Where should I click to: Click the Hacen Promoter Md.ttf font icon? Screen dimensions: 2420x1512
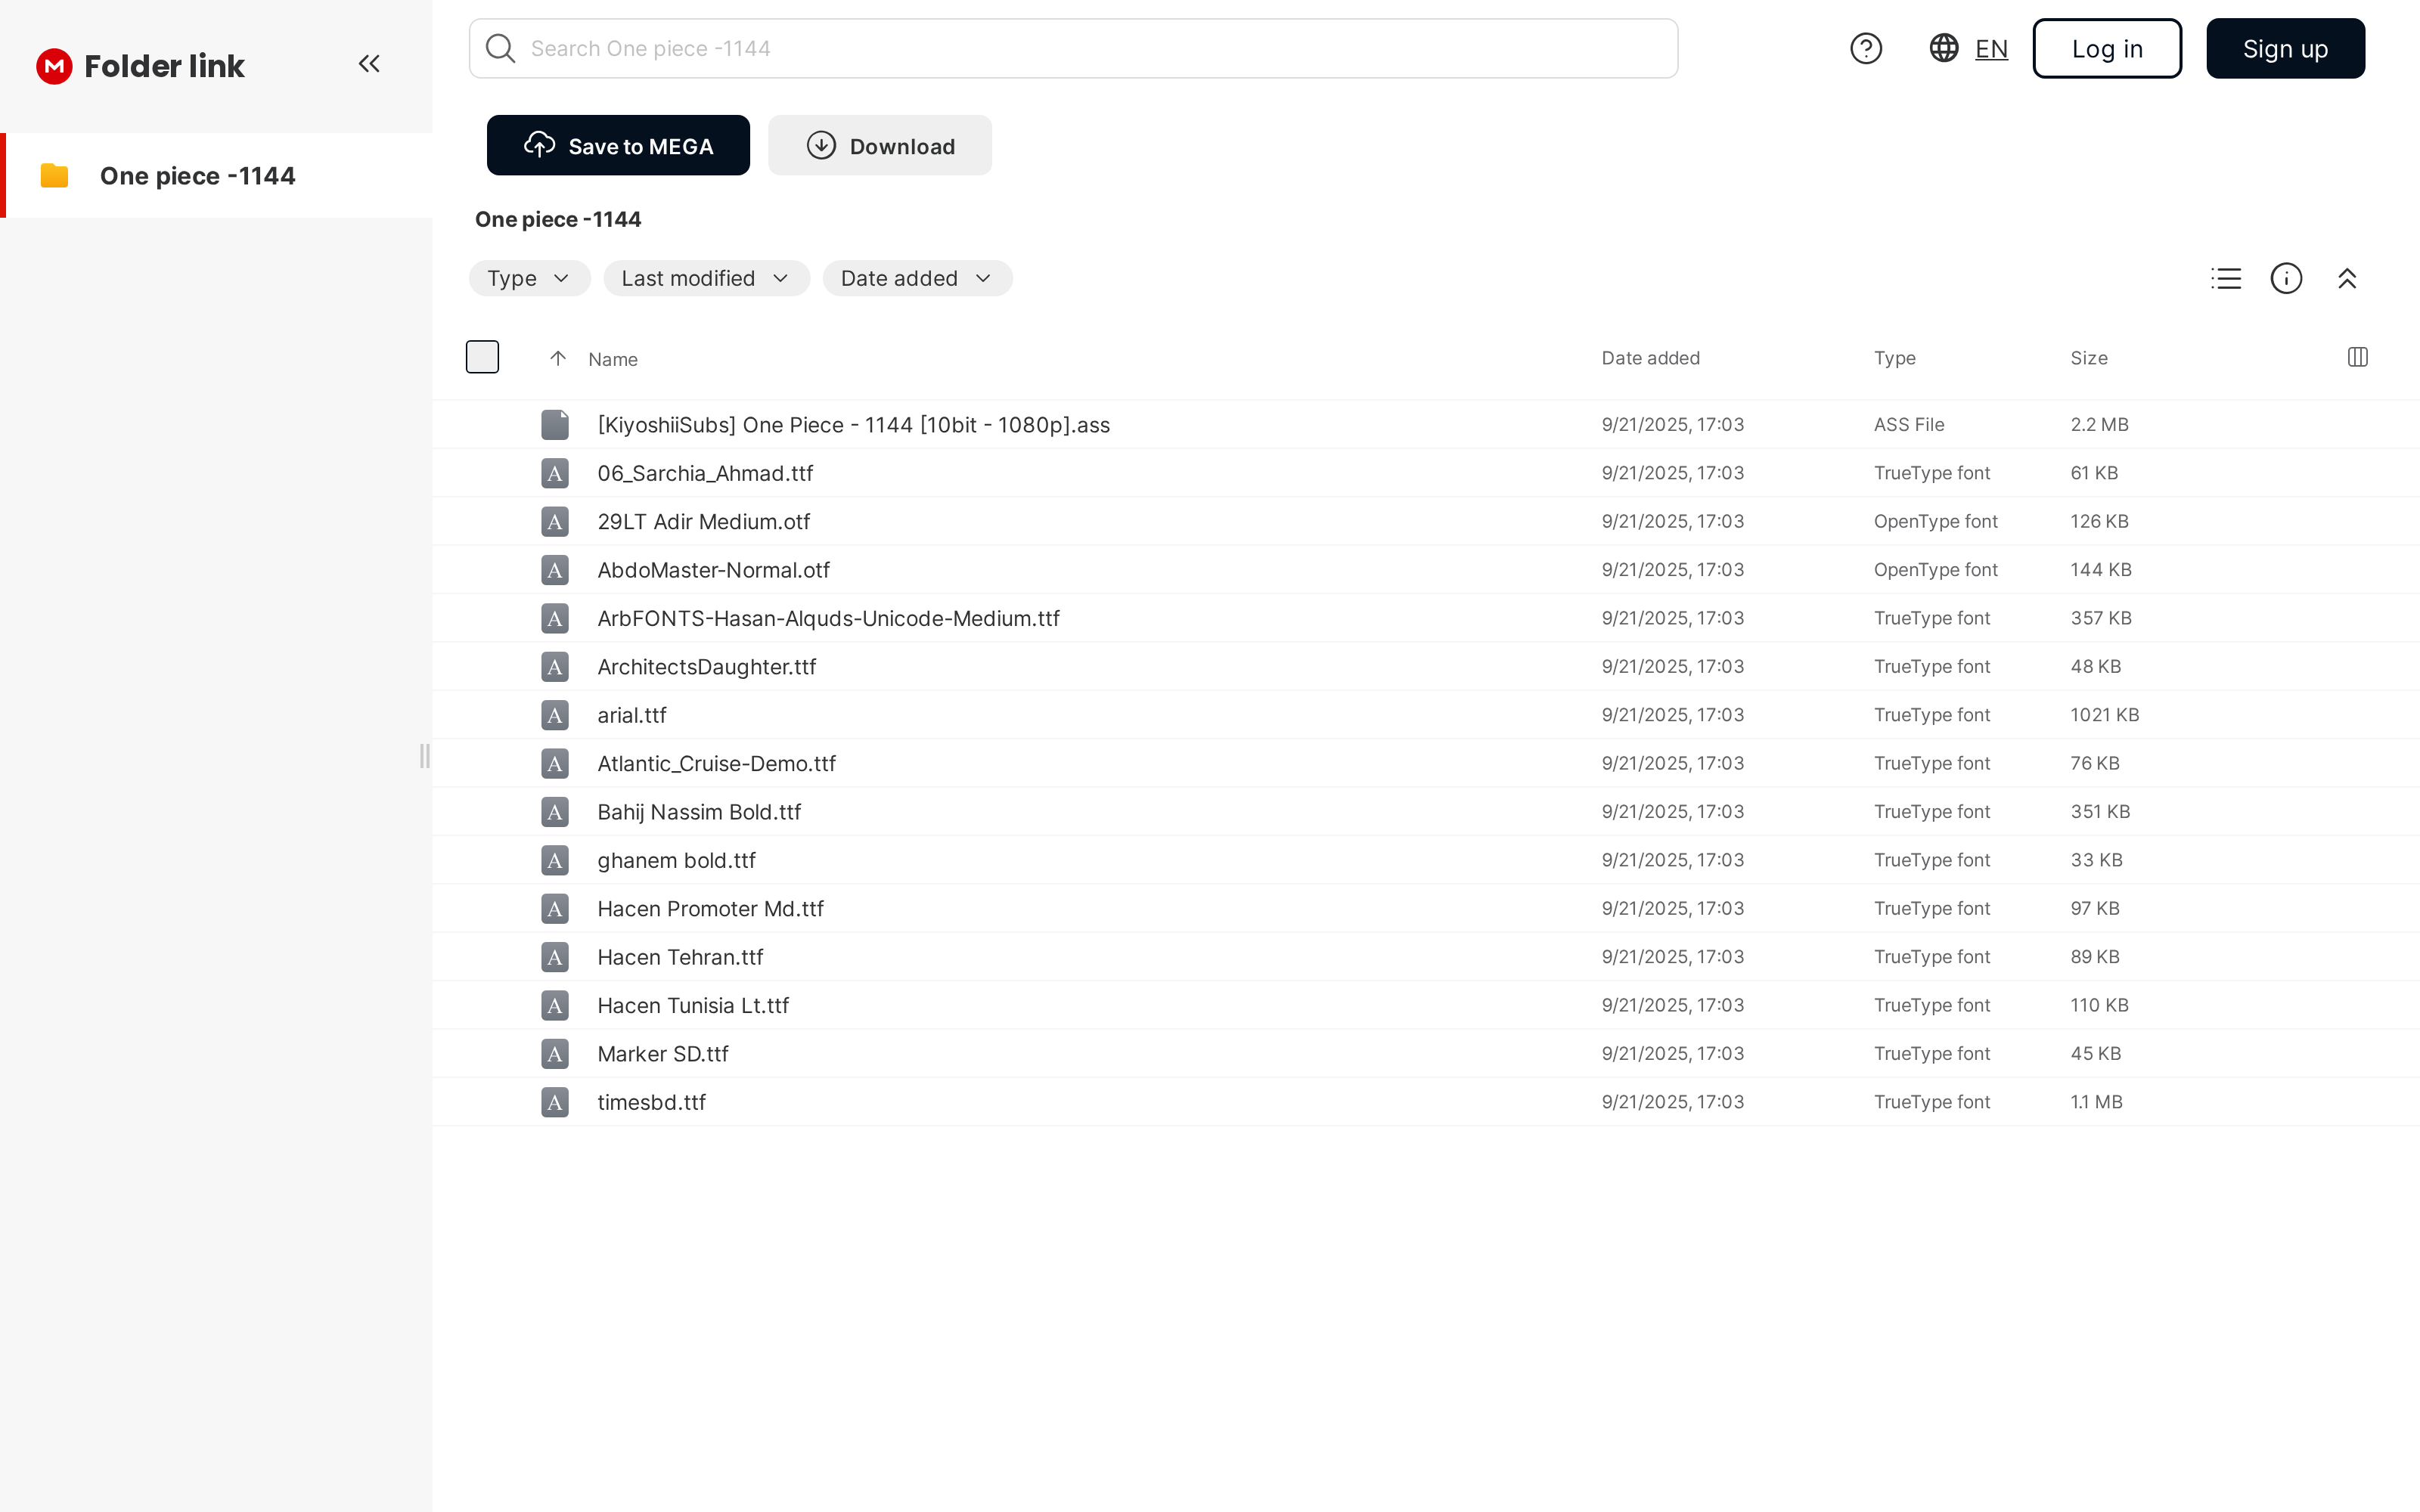(x=555, y=909)
